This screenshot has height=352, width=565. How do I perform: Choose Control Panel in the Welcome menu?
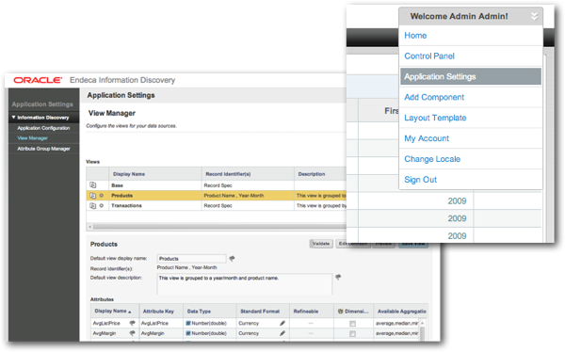tap(429, 56)
